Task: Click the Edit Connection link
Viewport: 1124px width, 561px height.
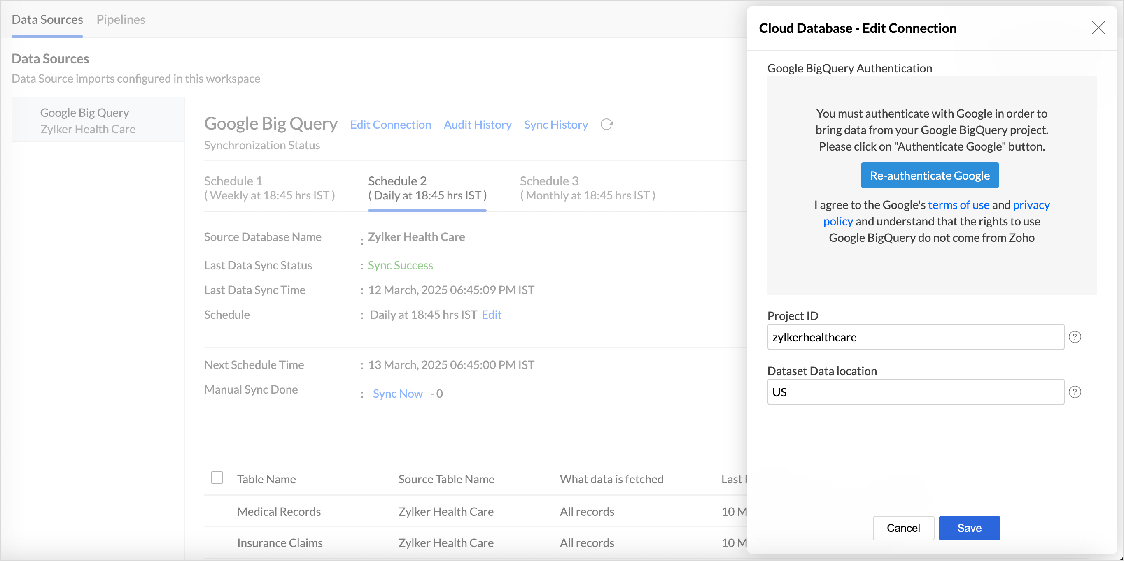Action: (391, 125)
